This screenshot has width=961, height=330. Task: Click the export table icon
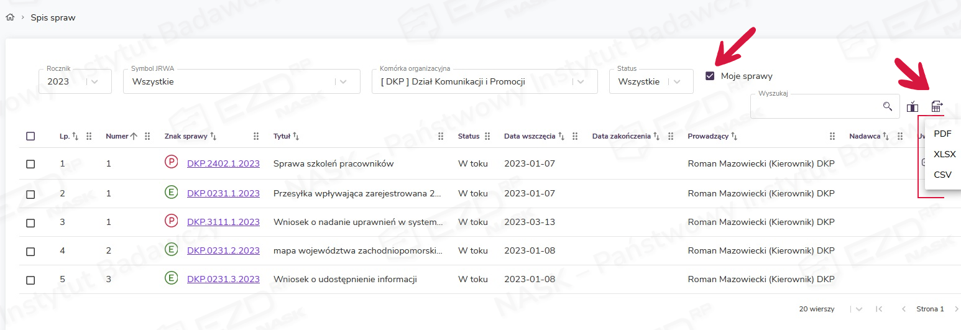[937, 107]
